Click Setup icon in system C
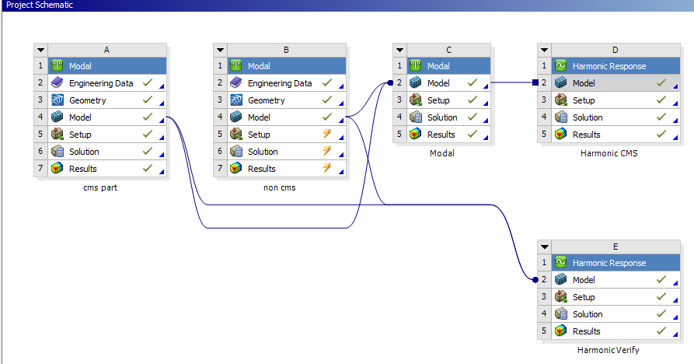694x364 pixels. pos(415,100)
